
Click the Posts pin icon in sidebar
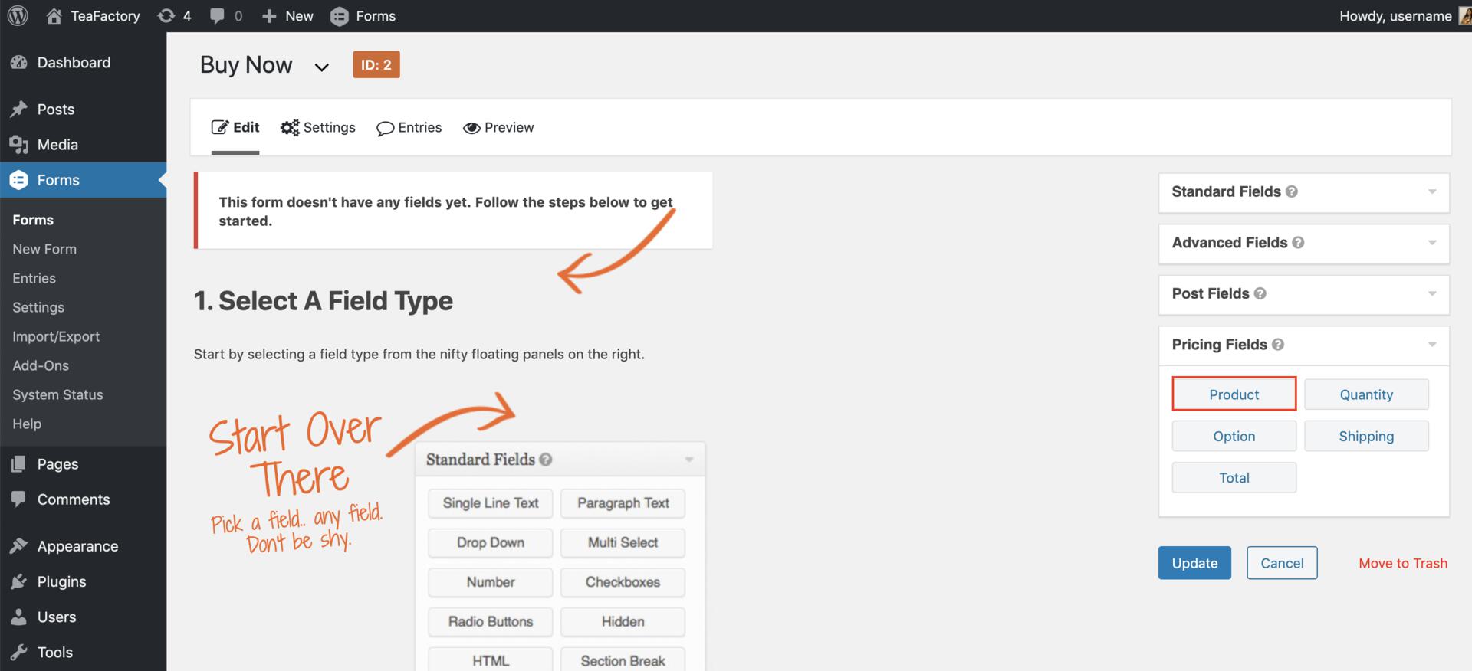point(19,110)
